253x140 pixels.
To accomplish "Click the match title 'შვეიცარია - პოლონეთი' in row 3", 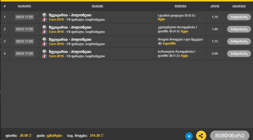I will (x=70, y=40).
